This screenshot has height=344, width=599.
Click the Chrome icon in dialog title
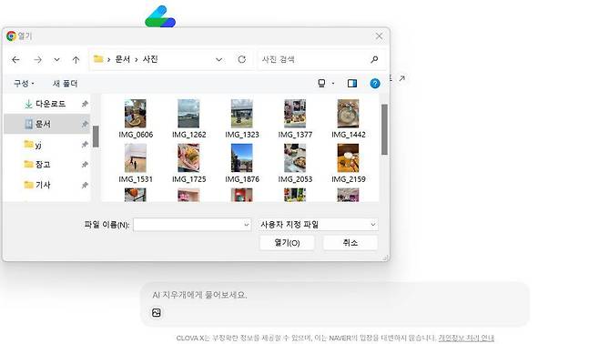[11, 35]
